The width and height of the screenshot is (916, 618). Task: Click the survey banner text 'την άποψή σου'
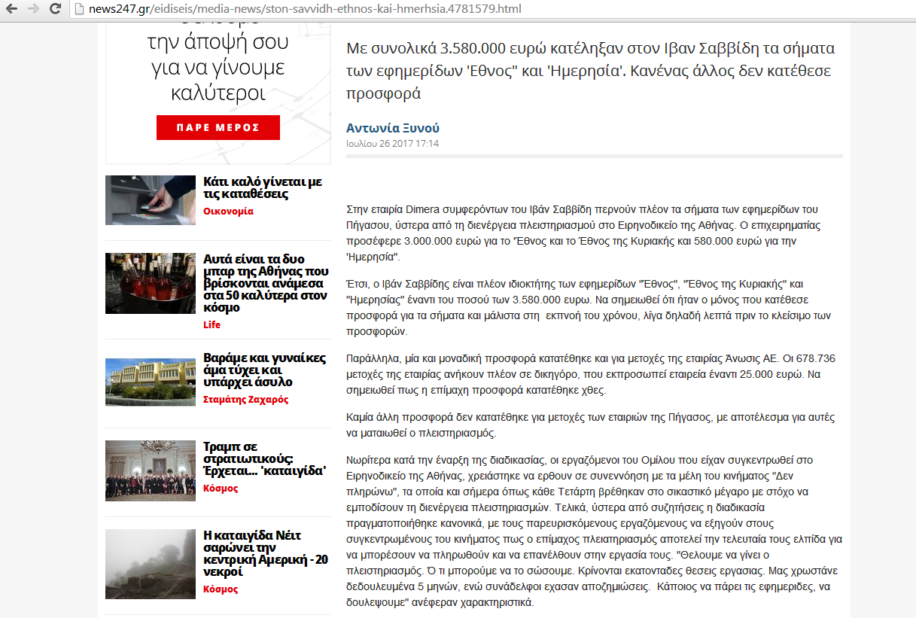218,41
